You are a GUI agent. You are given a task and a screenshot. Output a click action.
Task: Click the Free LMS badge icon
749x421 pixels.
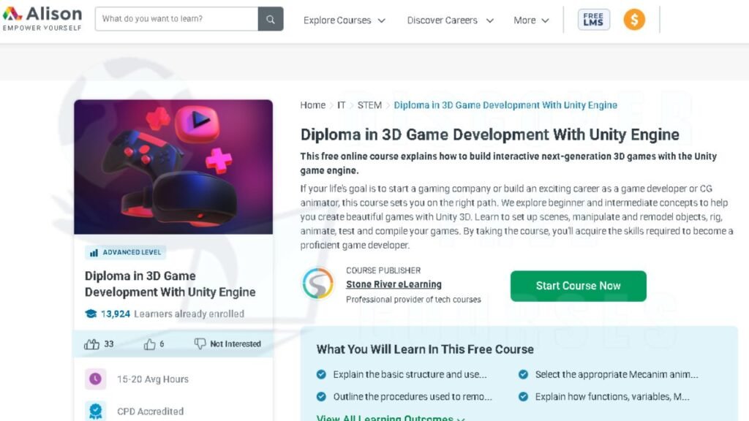pos(594,20)
